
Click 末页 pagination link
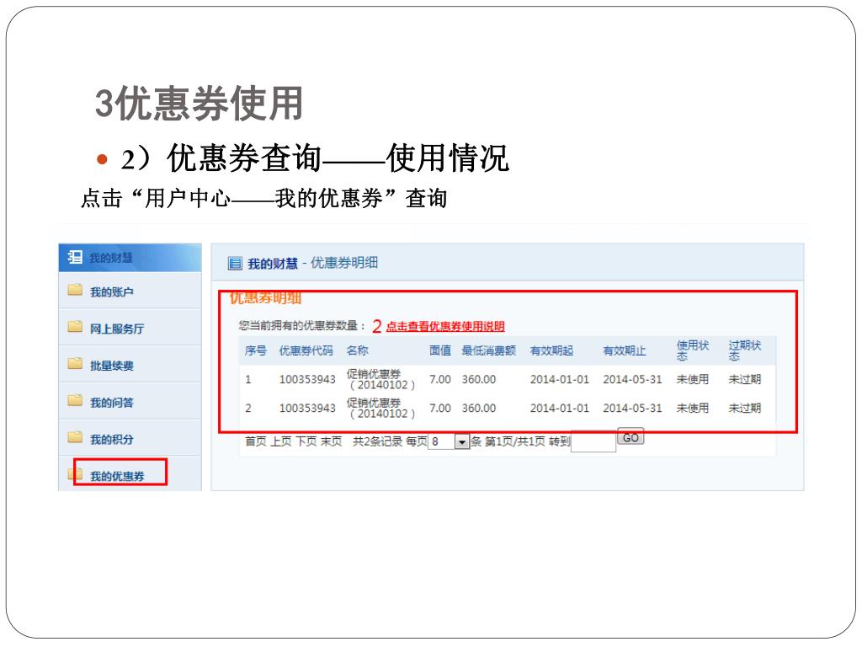tap(332, 441)
